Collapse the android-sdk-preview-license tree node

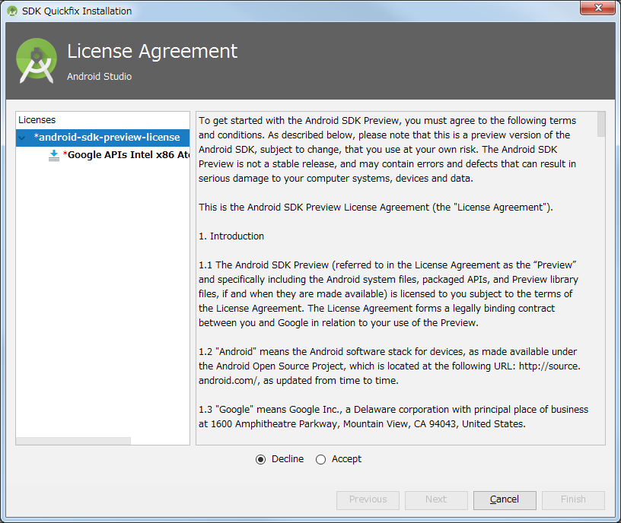tap(22, 138)
